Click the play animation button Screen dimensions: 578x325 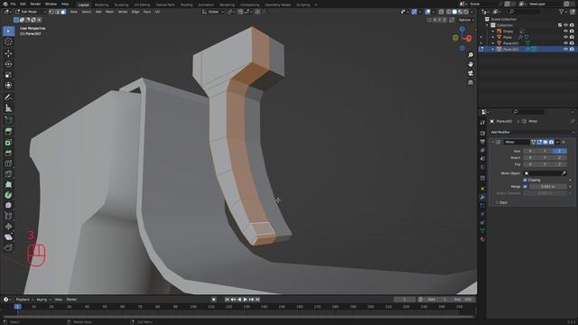(x=245, y=300)
